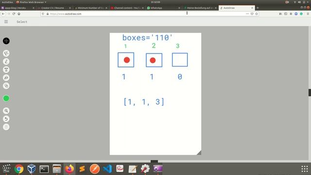The width and height of the screenshot is (311, 175).
Task: Switch to the Creator CV / Resume tab
Action: (x=54, y=8)
